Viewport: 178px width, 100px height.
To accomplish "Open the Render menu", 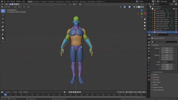I will click(x=13, y=1).
